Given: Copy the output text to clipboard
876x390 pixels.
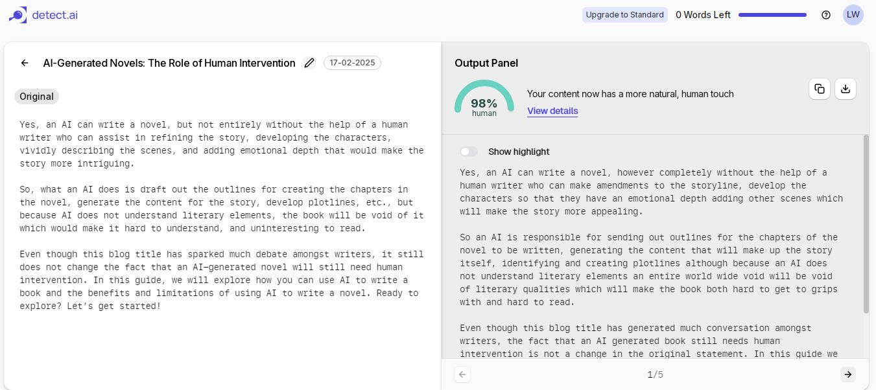Looking at the screenshot, I should tap(820, 89).
